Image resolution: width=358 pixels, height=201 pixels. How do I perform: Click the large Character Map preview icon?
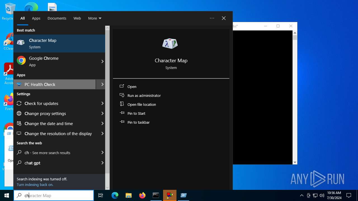170,43
